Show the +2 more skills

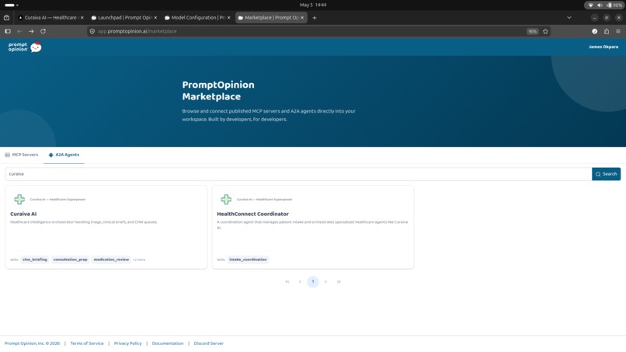point(139,260)
